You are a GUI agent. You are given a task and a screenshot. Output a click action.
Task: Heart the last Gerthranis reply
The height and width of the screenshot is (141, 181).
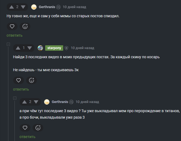pyautogui.click(x=25, y=128)
